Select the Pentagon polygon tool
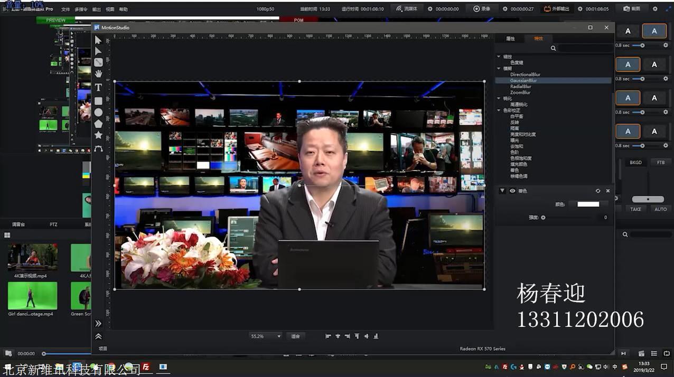Image resolution: width=674 pixels, height=377 pixels. 98,124
